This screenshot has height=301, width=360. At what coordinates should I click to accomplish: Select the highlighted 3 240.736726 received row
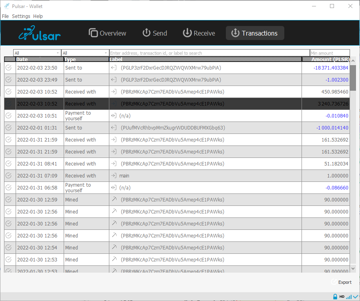tap(177, 104)
